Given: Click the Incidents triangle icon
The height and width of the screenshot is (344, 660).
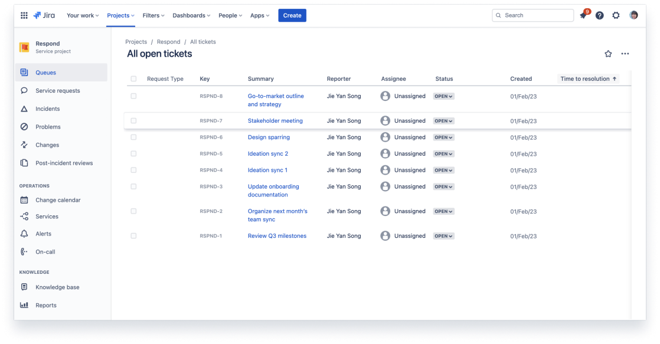Looking at the screenshot, I should (x=24, y=109).
